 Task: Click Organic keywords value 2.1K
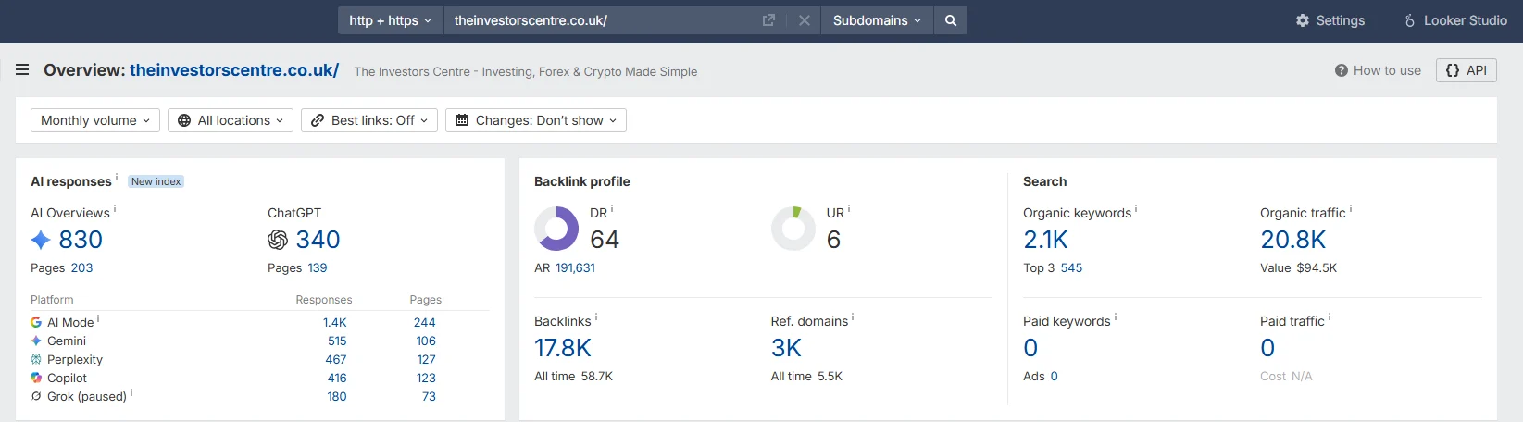[1046, 240]
